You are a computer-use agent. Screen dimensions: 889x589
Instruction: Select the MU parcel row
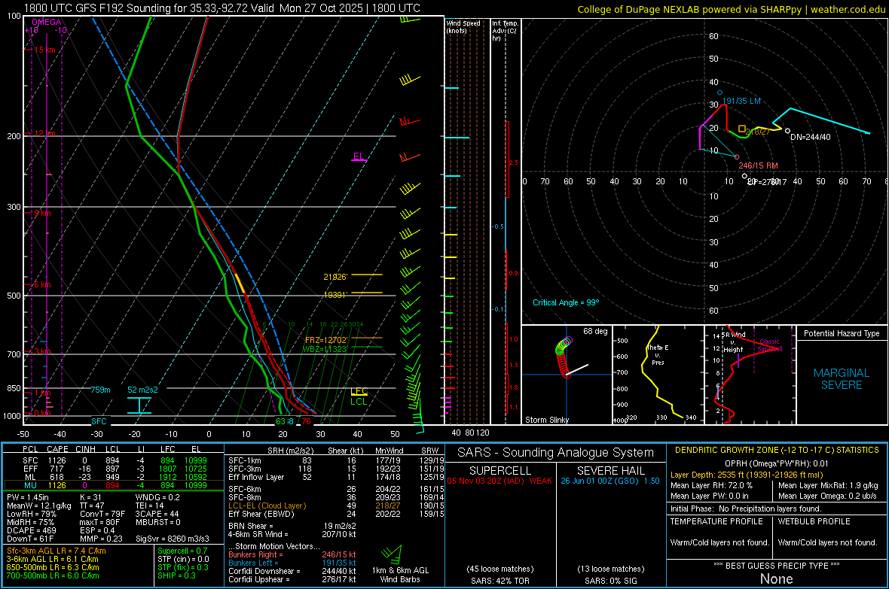[x=114, y=485]
